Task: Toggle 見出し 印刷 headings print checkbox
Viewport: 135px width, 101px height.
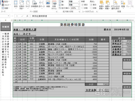Action: click(x=91, y=8)
